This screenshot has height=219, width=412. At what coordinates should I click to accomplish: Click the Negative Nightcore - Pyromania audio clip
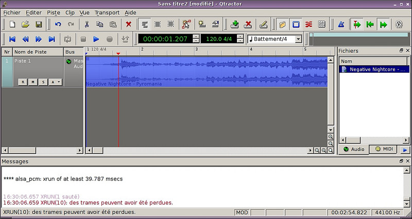[x=206, y=72]
